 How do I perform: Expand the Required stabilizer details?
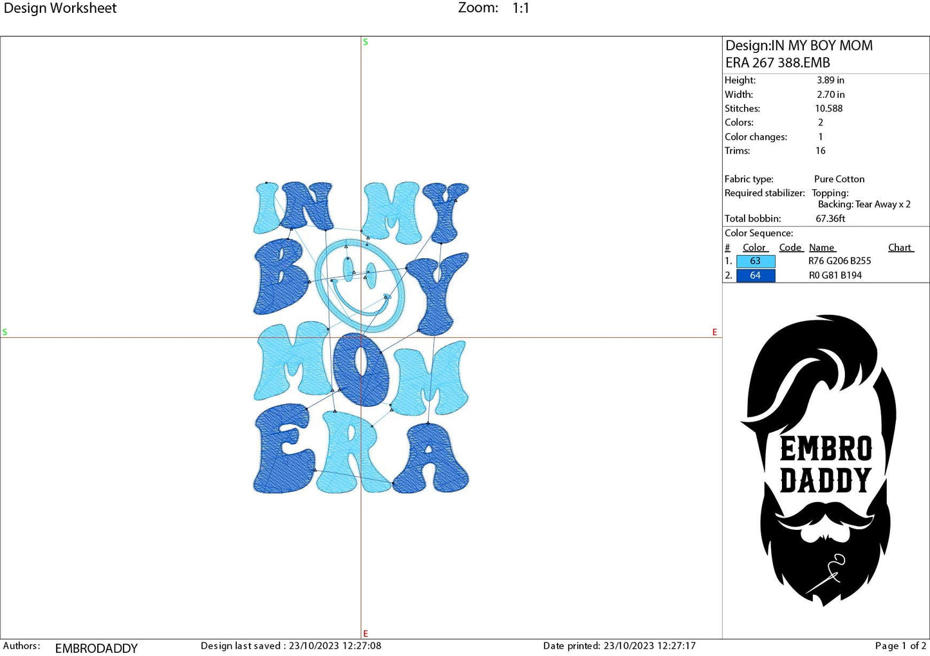[x=765, y=193]
